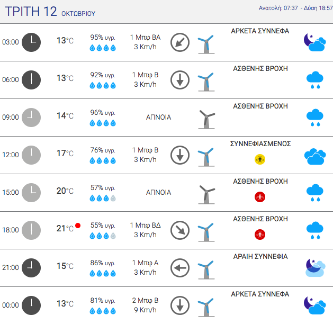Click the northwest wind arrow at 18:00
This screenshot has width=333, height=324.
click(x=180, y=230)
